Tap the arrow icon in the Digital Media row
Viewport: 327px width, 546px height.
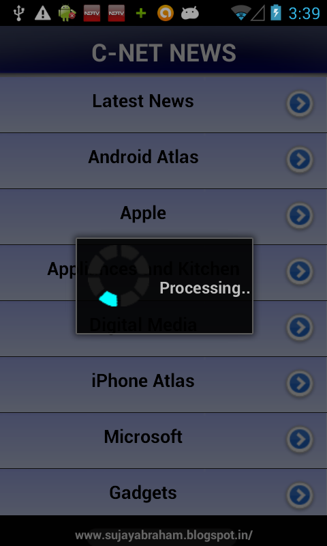(x=300, y=328)
